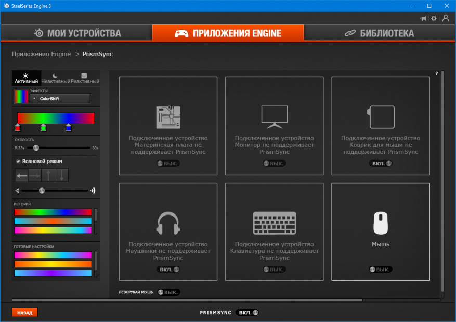456x322 pixels.
Task: Click the main color gradient bar
Action: click(56, 118)
